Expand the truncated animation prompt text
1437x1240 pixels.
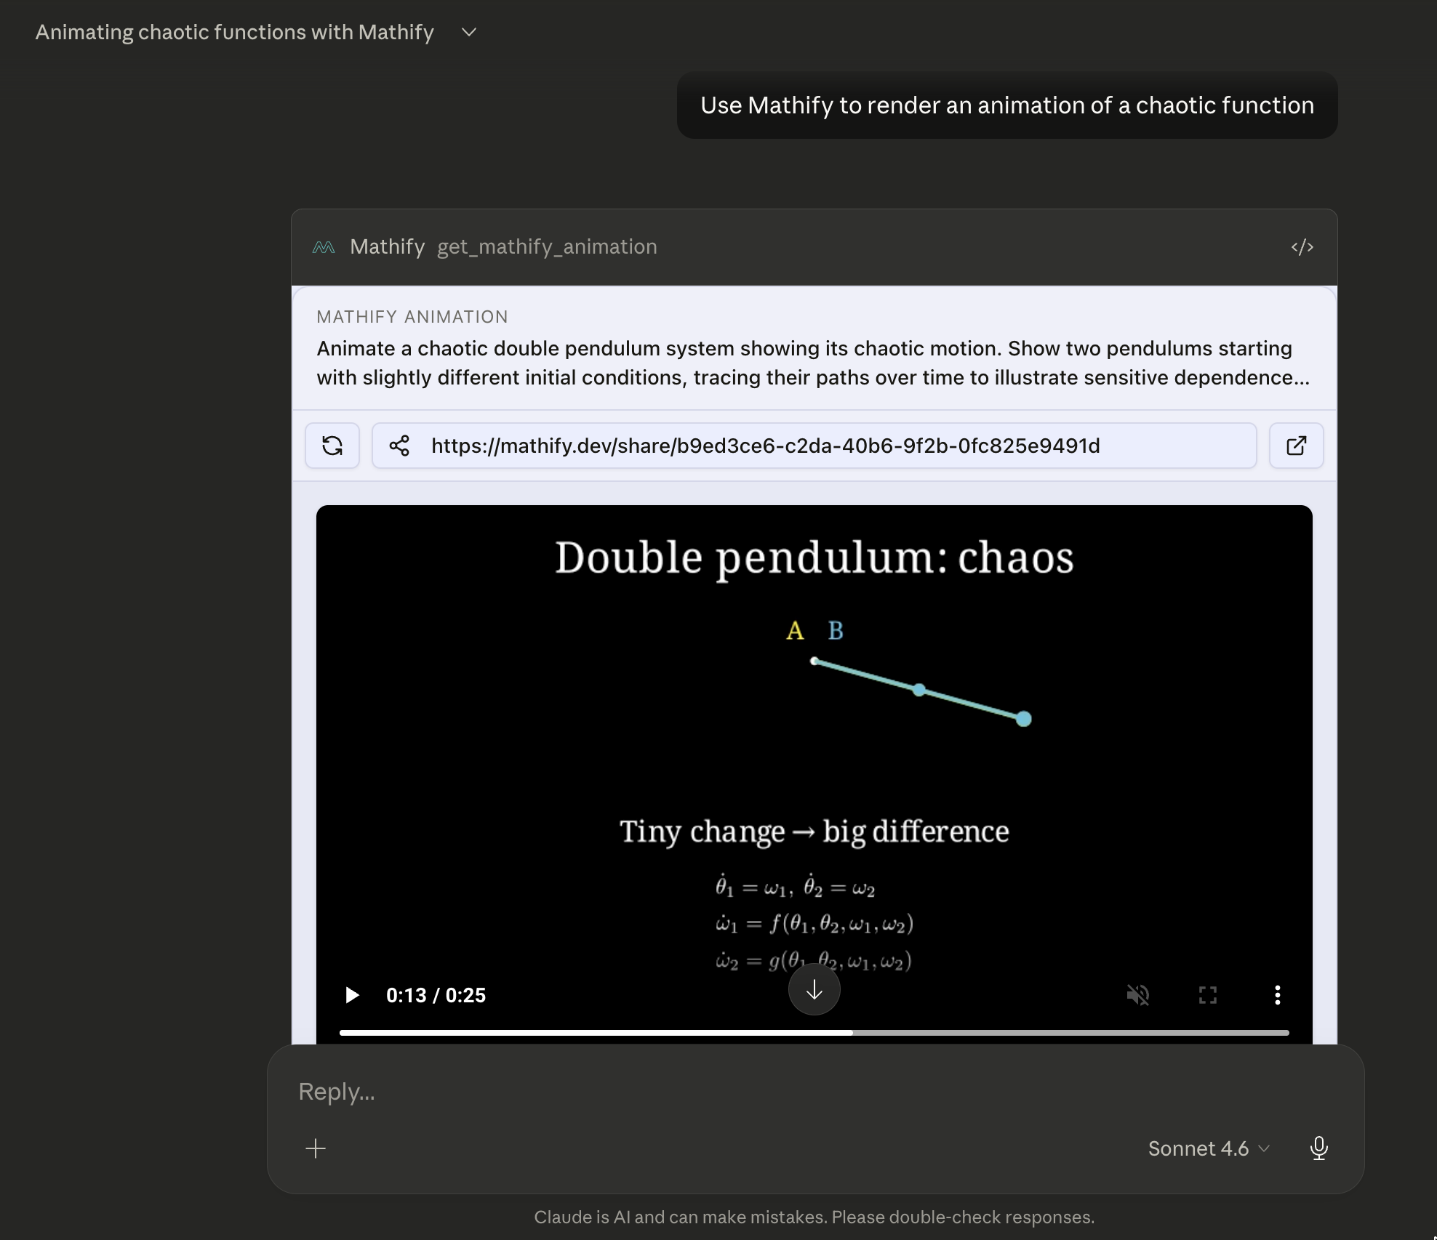[813, 363]
